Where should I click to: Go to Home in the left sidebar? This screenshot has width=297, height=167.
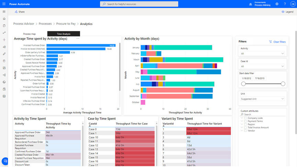[4, 19]
